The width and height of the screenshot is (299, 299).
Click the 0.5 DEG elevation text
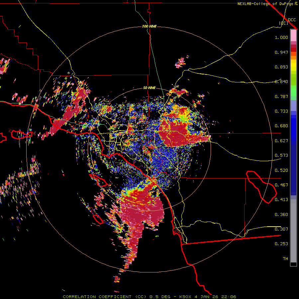[160, 297]
